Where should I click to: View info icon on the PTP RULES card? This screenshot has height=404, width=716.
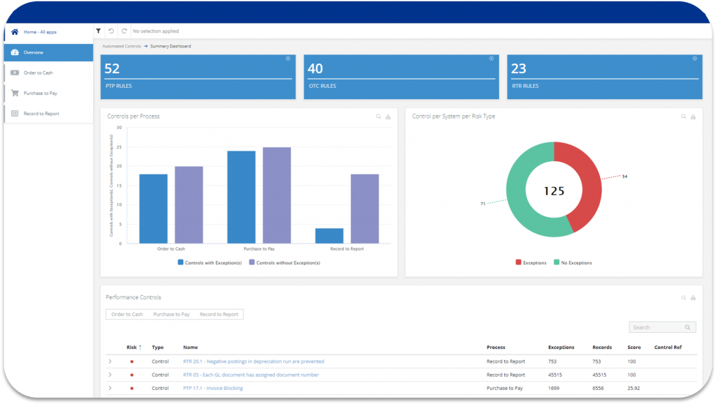point(289,59)
